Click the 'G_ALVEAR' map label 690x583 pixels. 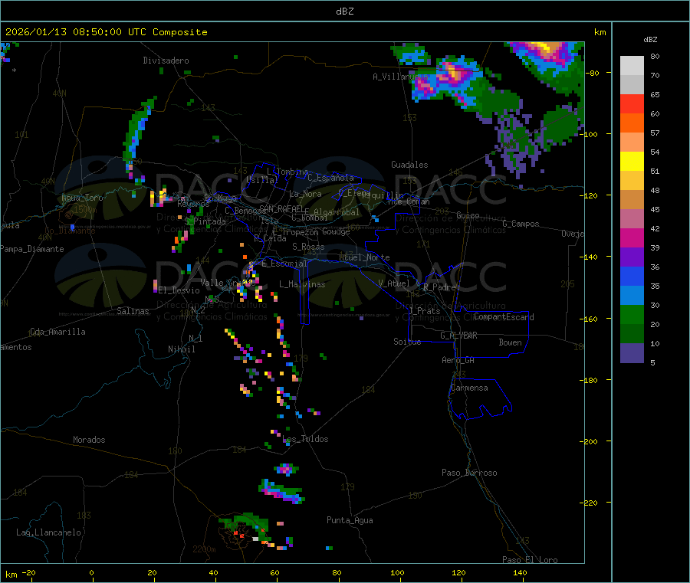point(458,336)
